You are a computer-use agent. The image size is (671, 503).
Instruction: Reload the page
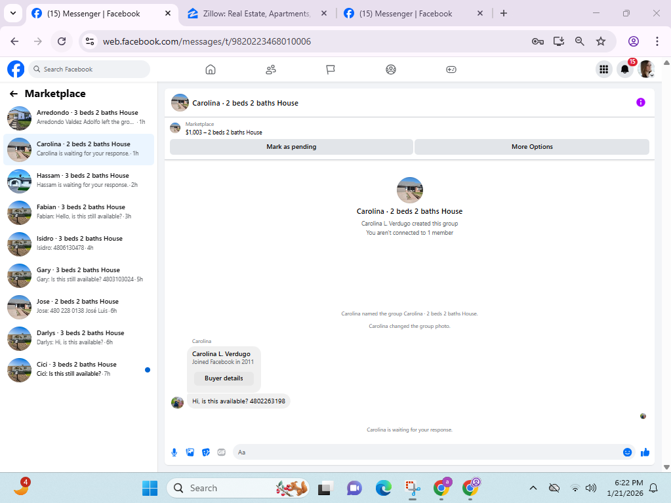(62, 41)
